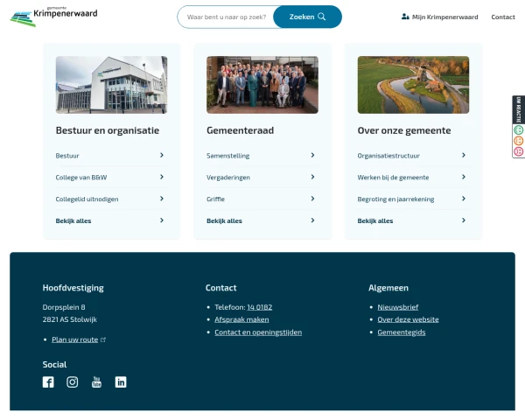Open the Instagram social icon
The height and width of the screenshot is (420, 525).
tap(73, 381)
